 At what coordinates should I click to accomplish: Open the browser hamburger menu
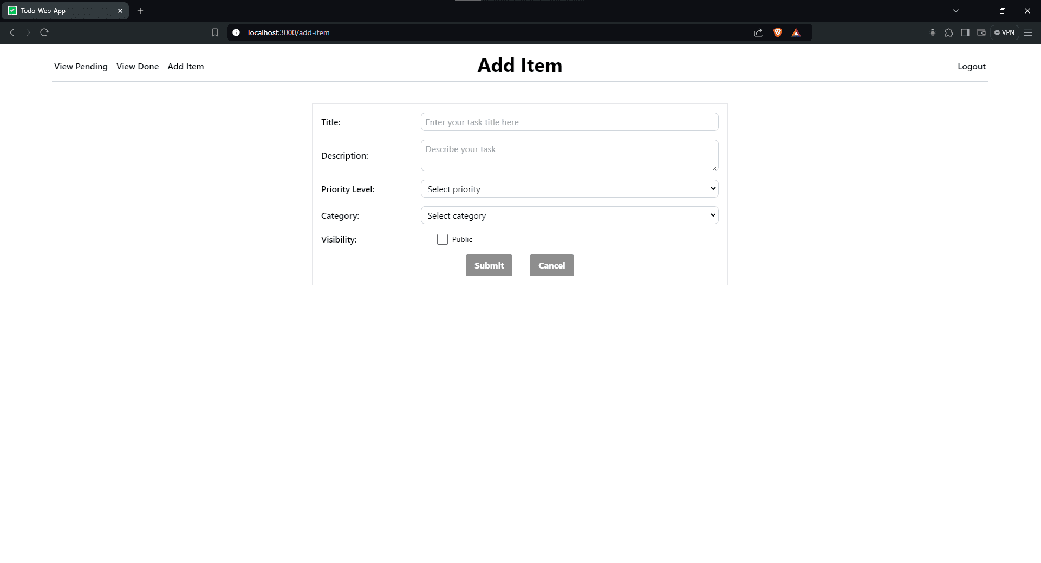point(1028,32)
